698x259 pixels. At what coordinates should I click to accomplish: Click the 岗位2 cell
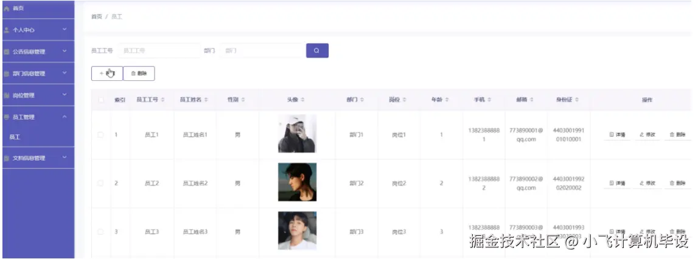(x=399, y=183)
